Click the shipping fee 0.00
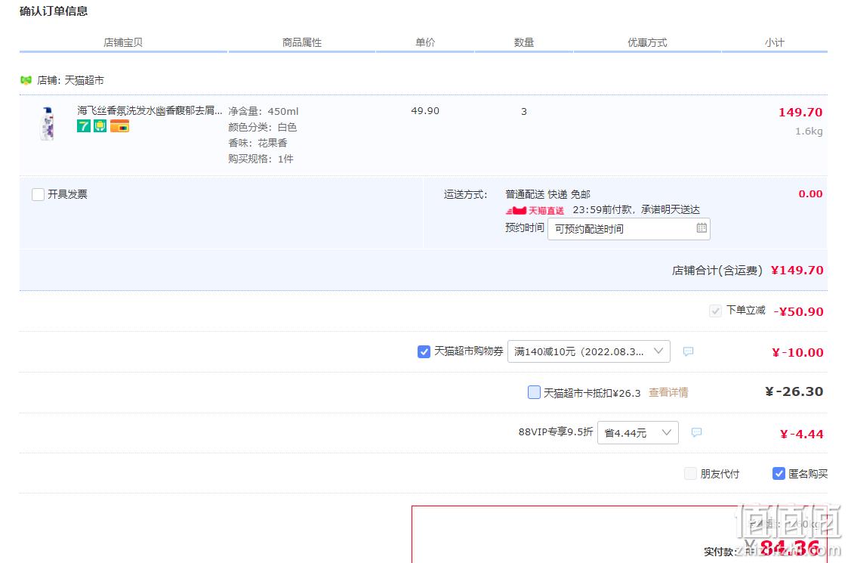848x563 pixels. [x=810, y=193]
